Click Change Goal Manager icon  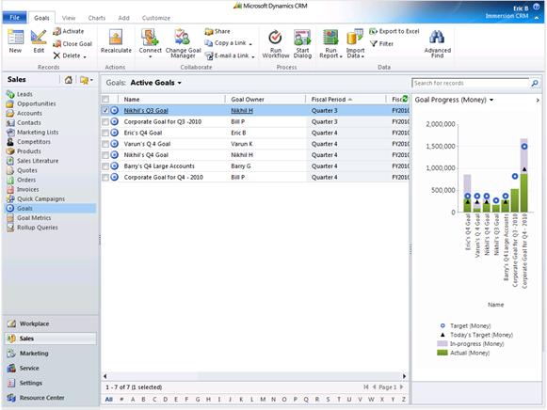coord(183,38)
